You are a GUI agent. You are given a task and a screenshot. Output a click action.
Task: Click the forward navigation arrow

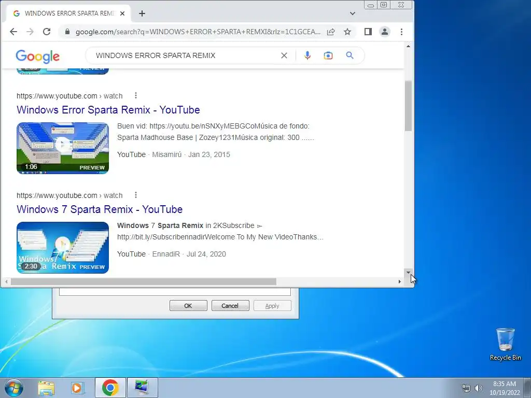30,32
